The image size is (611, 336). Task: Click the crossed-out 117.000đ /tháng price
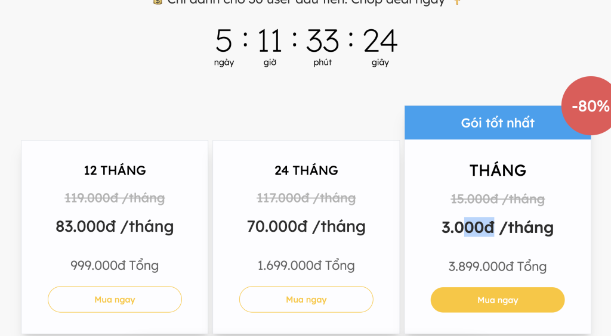(306, 198)
